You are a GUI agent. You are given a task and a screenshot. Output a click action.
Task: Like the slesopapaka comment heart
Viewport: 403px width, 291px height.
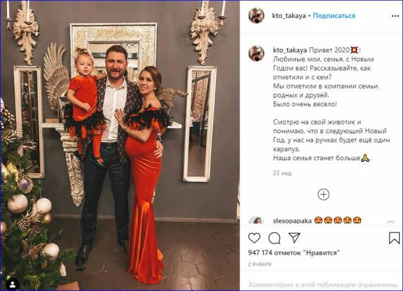point(391,222)
